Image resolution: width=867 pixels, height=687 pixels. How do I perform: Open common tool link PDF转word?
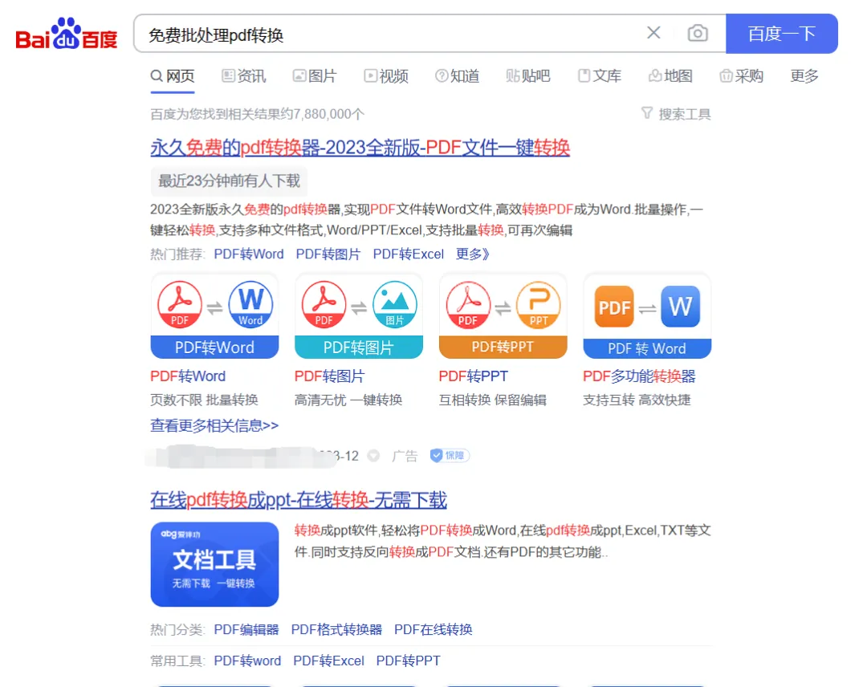(248, 661)
